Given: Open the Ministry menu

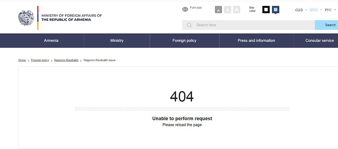Looking at the screenshot, I should tap(117, 41).
